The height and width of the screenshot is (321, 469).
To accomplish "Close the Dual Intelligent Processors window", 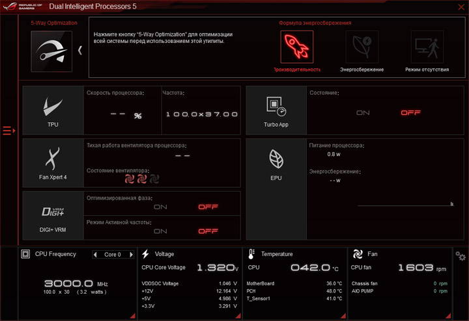I will tap(461, 7).
